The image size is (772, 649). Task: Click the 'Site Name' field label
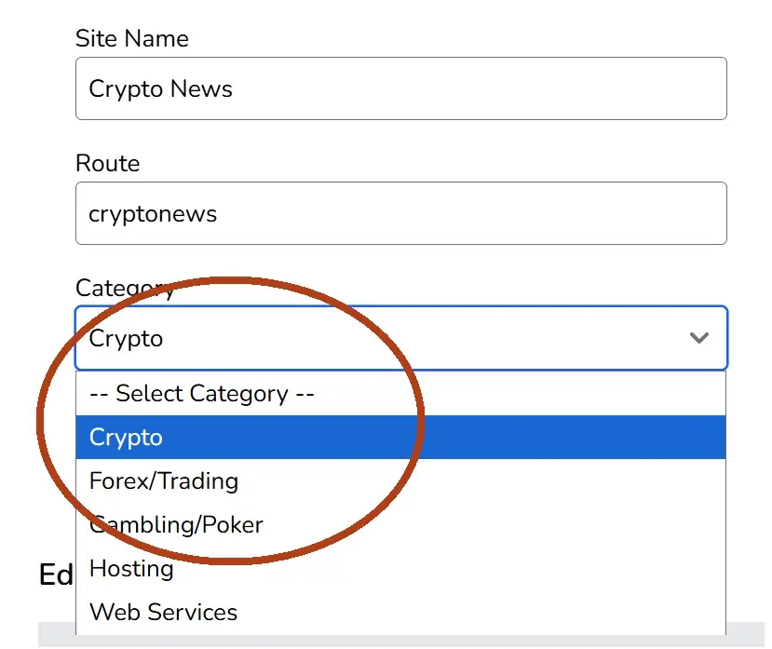click(x=132, y=38)
